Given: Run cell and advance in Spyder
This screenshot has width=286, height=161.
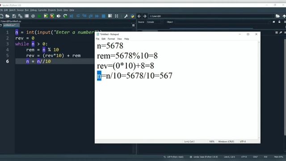Looking at the screenshot, I should tap(52, 16).
